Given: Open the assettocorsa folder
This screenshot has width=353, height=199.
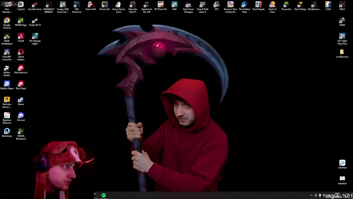Looking at the screenshot, I should [342, 54].
